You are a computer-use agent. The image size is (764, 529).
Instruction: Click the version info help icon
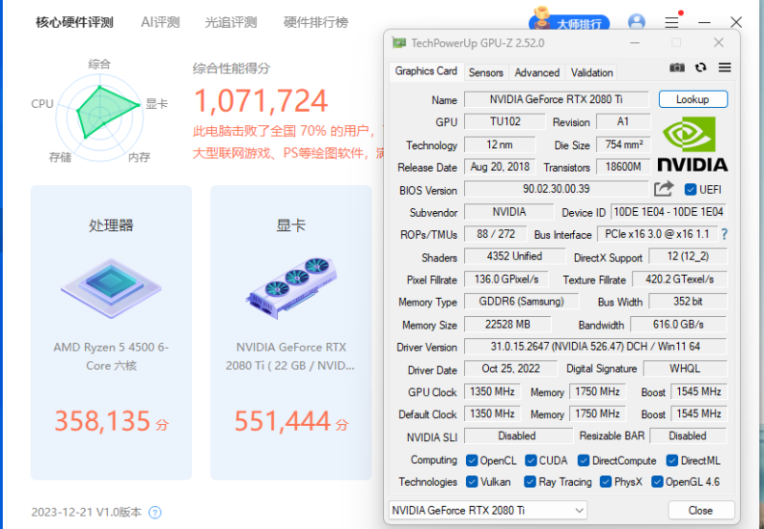[155, 513]
